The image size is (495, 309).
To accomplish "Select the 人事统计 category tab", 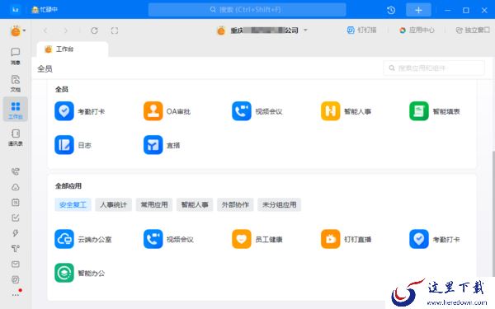I will [x=114, y=204].
